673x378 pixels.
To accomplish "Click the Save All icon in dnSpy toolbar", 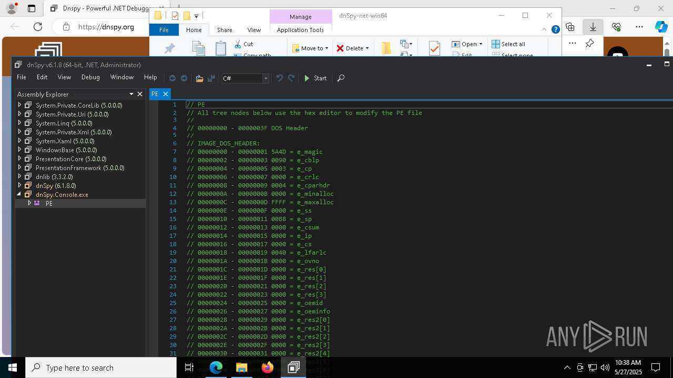I will click(x=211, y=78).
